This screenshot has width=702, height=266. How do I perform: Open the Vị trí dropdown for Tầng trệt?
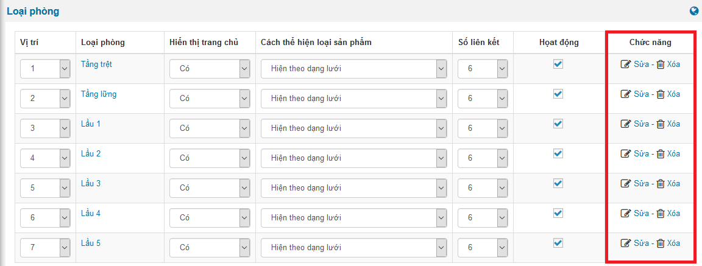[45, 69]
